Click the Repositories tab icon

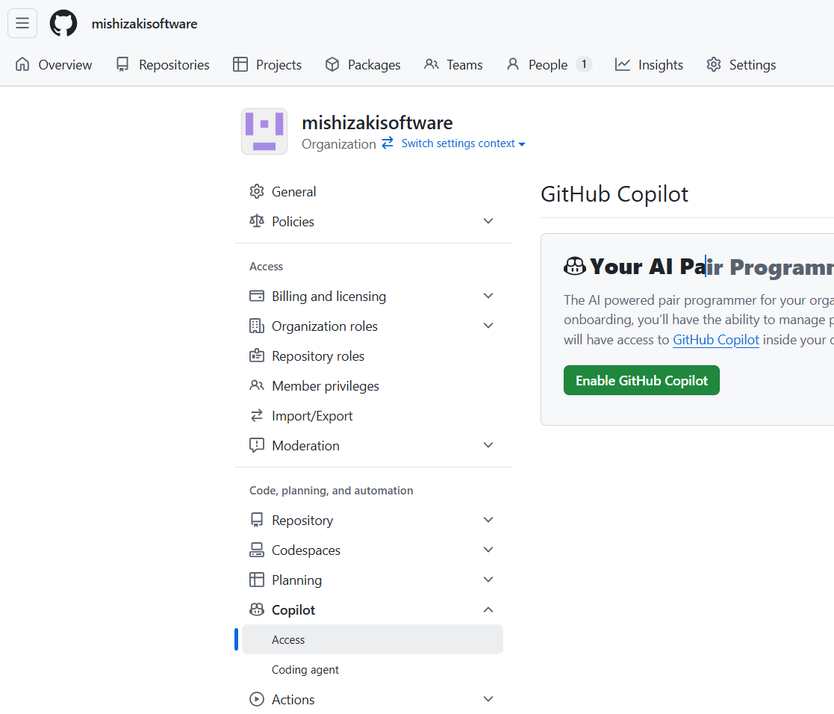tap(122, 64)
